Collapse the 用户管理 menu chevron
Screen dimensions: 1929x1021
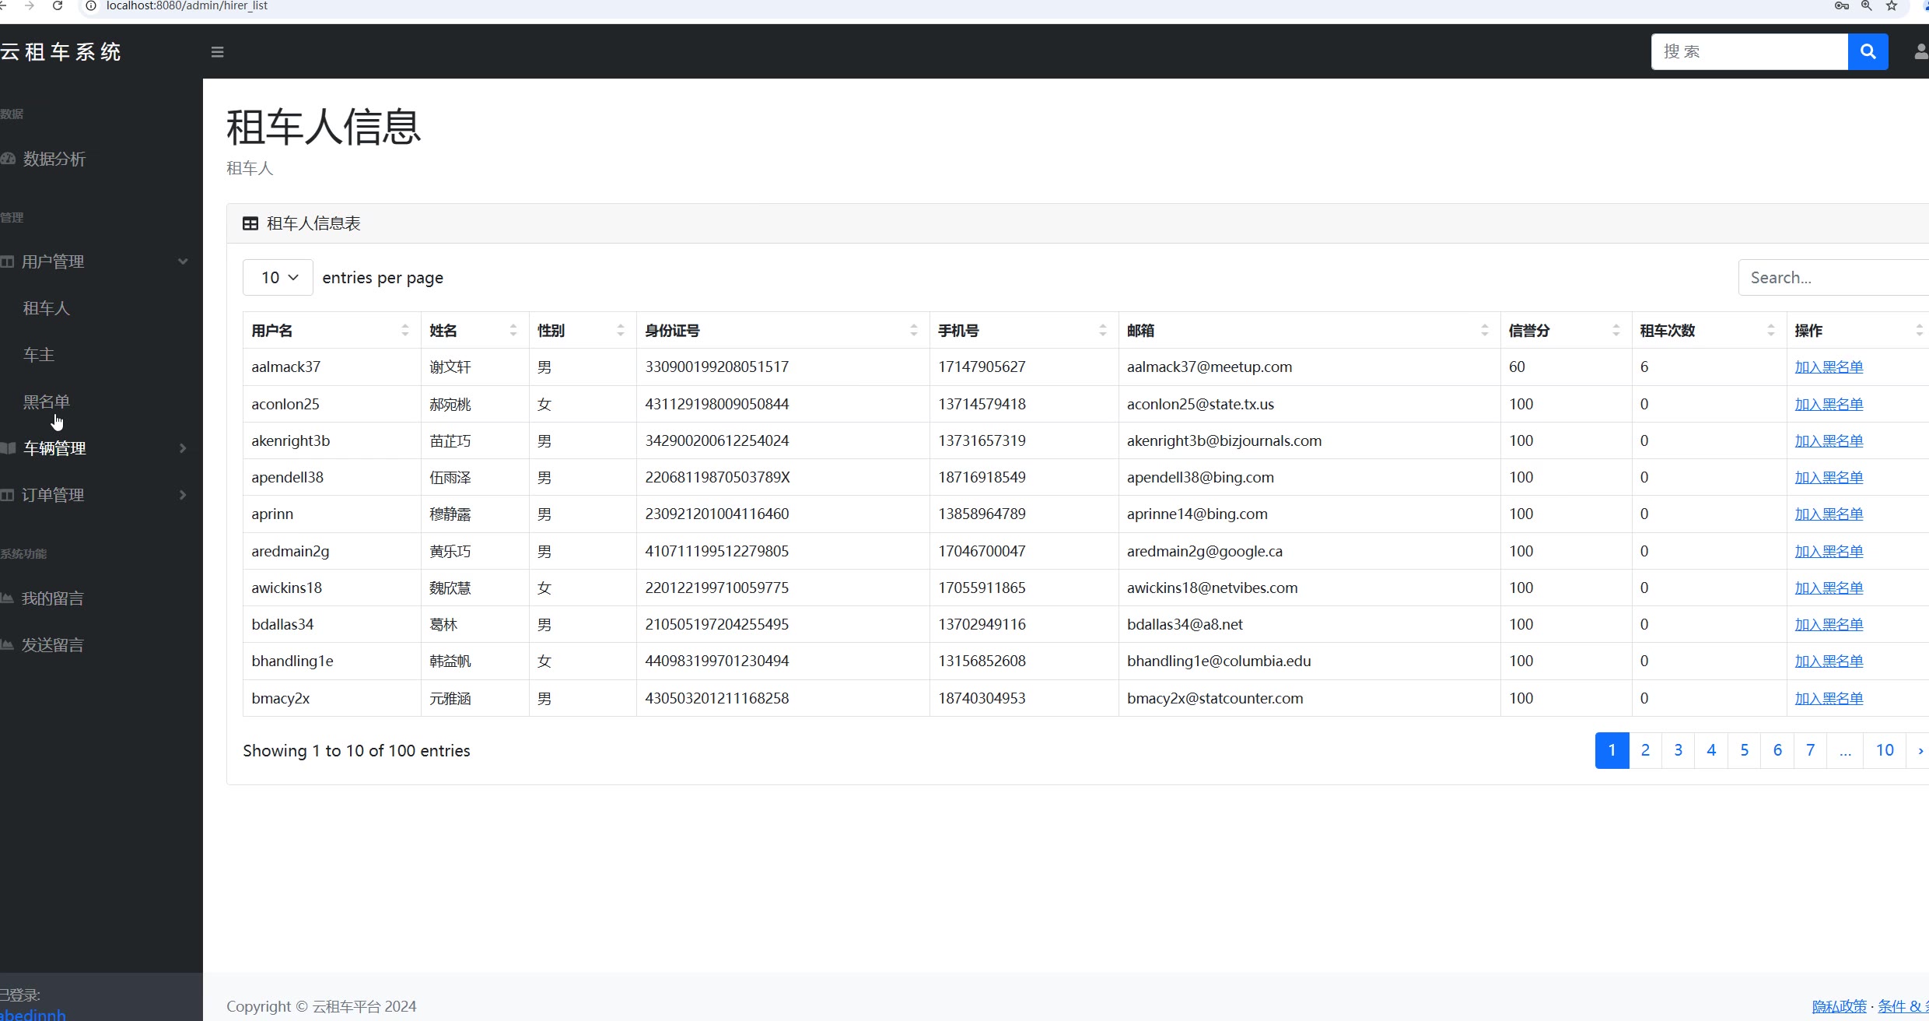point(183,261)
